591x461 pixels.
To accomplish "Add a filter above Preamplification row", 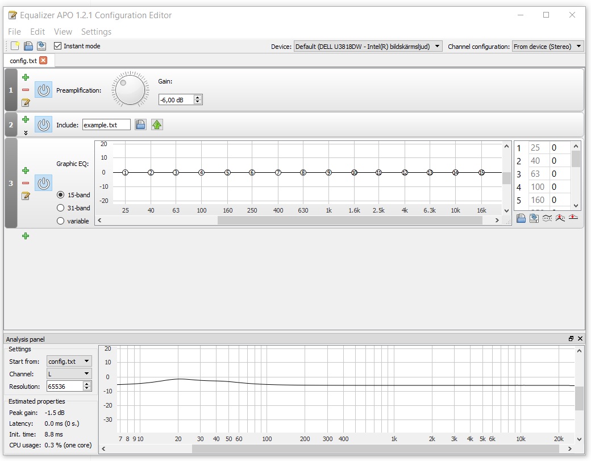I will [x=26, y=77].
